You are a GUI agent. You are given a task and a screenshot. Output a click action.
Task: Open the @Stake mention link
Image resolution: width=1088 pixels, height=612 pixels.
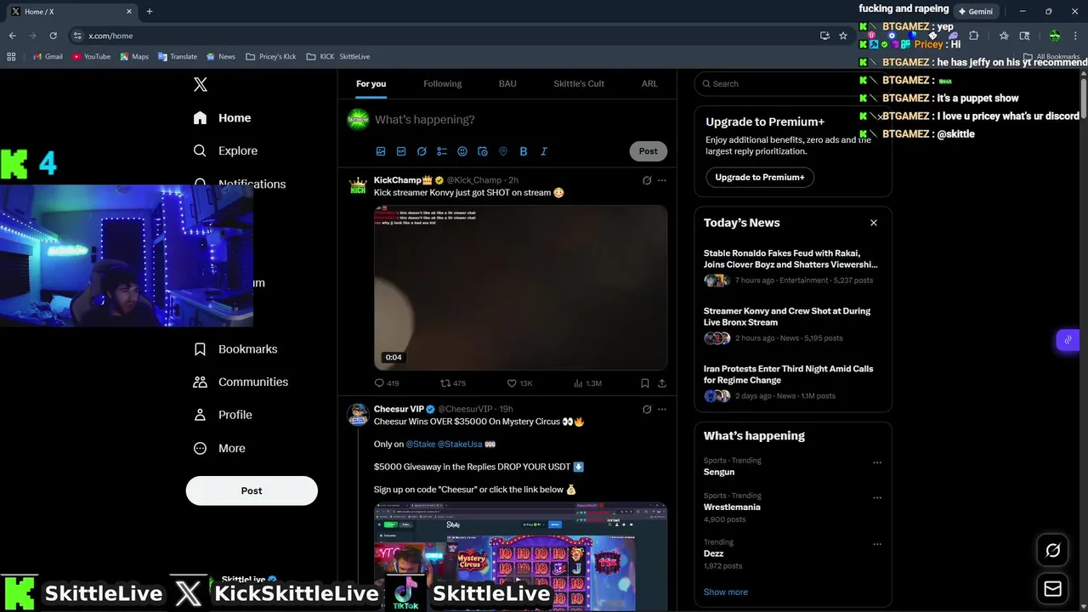click(x=421, y=444)
